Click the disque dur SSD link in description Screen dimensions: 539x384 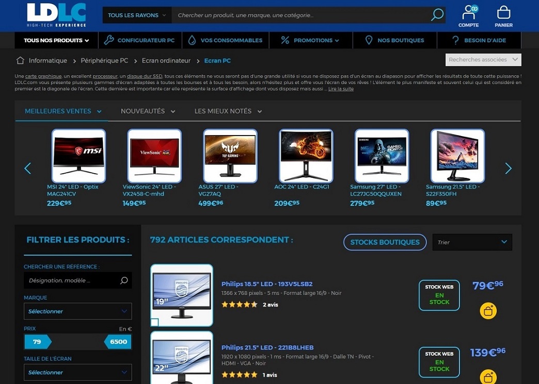[x=145, y=76]
